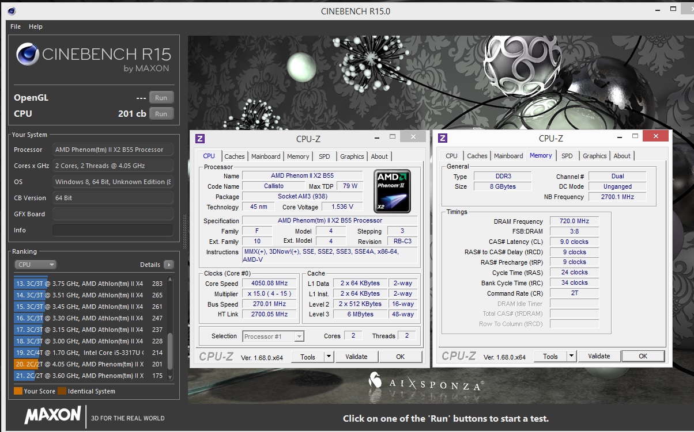Minimize the CINEBENCH R15.0 window
This screenshot has width=694, height=432.
click(659, 10)
